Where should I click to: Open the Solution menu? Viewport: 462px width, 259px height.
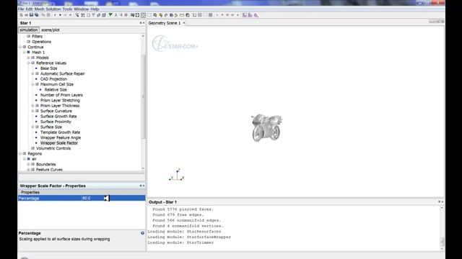pos(53,9)
